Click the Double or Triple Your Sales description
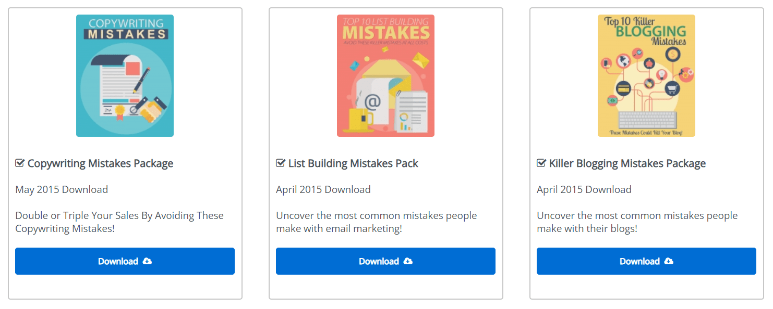 [x=119, y=222]
